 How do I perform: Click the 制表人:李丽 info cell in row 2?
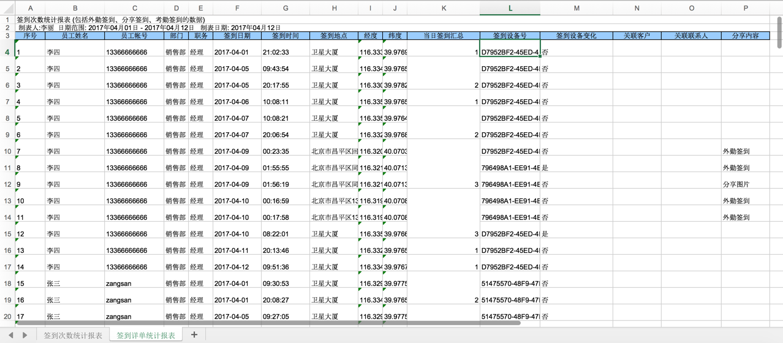point(149,28)
